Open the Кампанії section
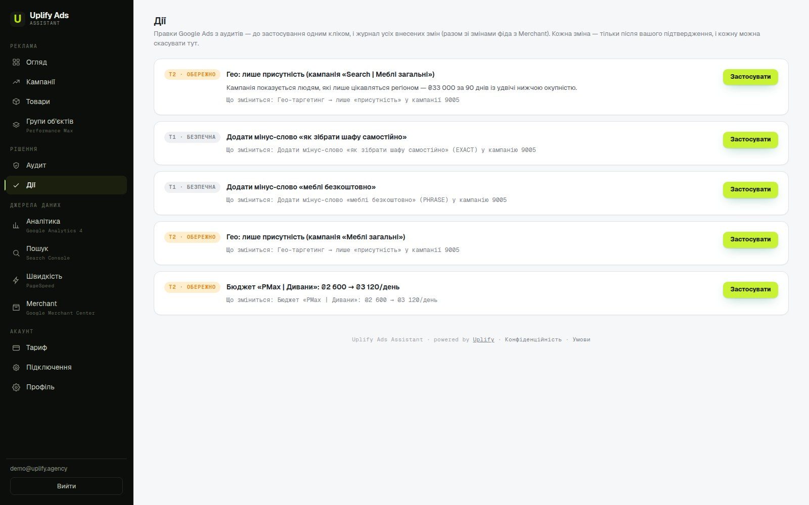This screenshot has height=505, width=809. (66, 82)
